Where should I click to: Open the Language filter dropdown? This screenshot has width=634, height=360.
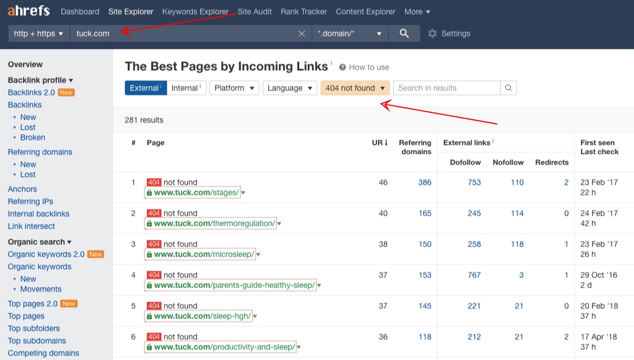tap(290, 88)
